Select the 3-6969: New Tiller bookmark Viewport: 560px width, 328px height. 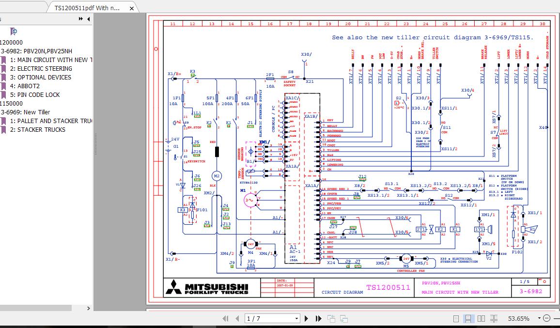pyautogui.click(x=26, y=112)
